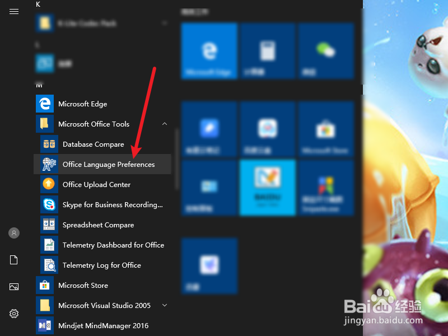The image size is (448, 336).
Task: Expand the Microsoft Visual Studio 2005 chevron
Action: pos(165,305)
